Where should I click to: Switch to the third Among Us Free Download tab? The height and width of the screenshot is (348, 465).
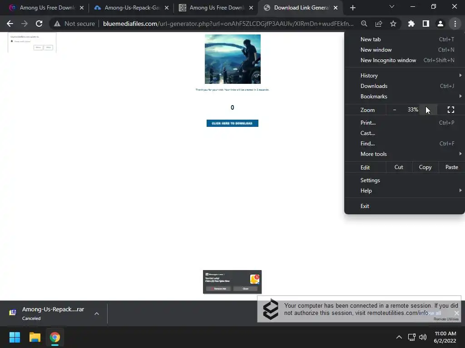217,8
